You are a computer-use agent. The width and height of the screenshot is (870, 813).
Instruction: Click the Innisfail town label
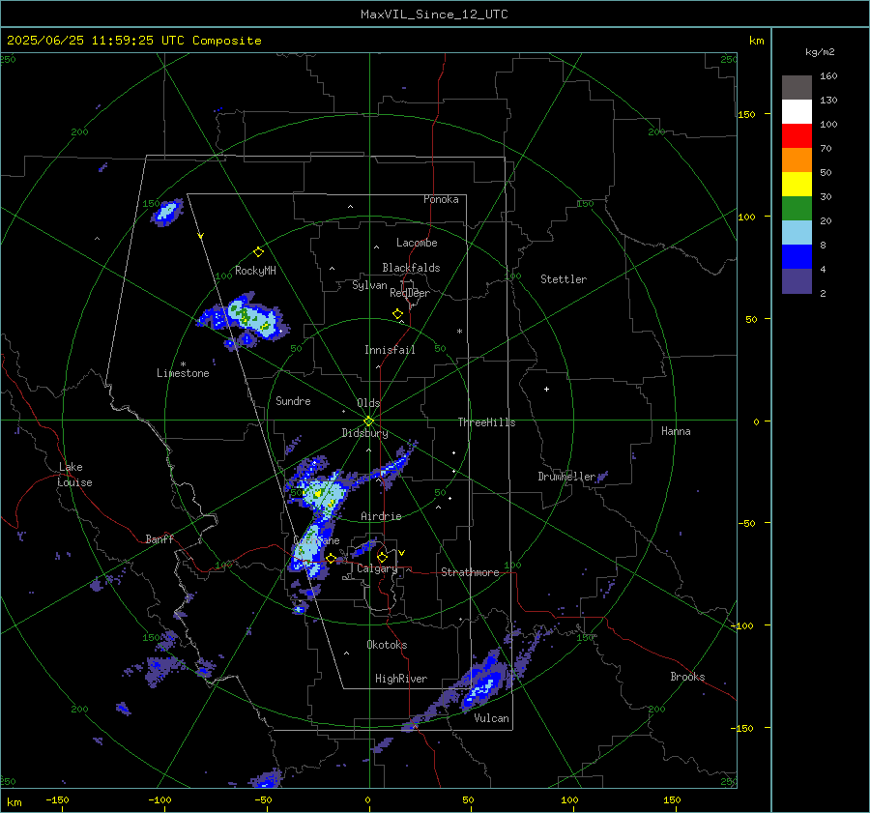click(390, 350)
